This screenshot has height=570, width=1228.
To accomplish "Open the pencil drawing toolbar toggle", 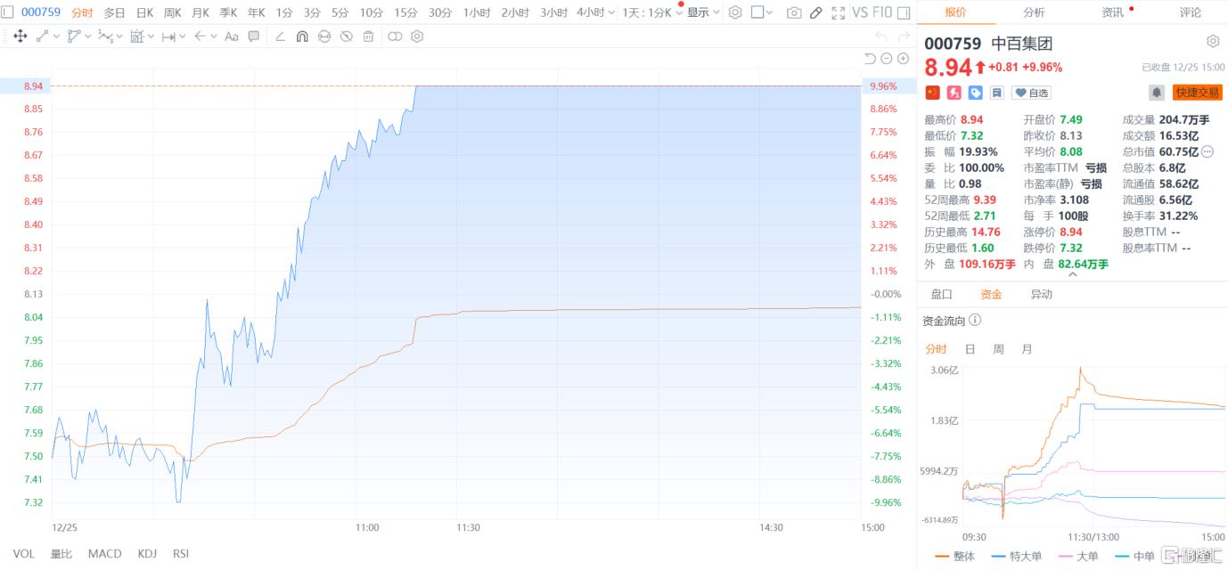I will click(x=816, y=12).
